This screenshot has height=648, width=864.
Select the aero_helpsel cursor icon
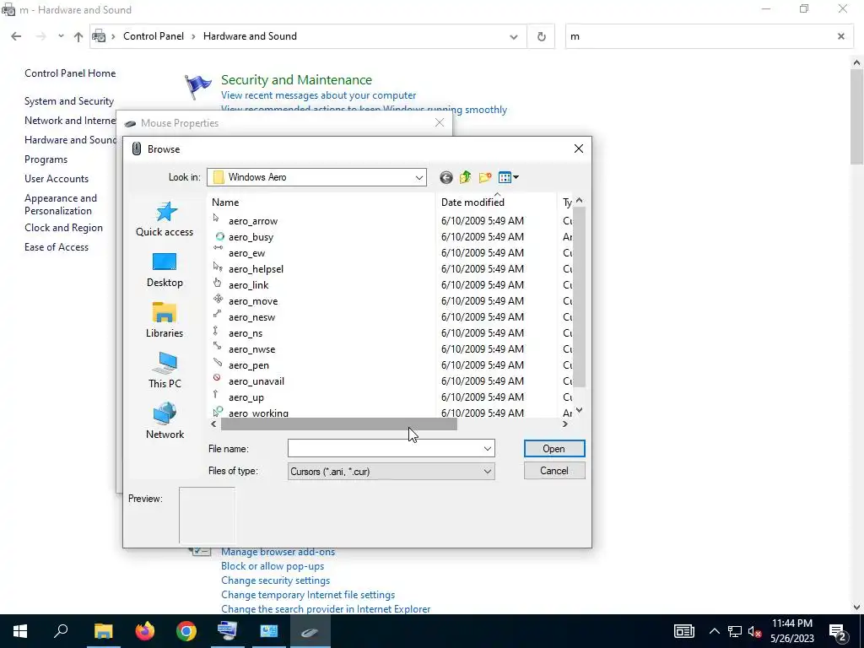click(x=218, y=267)
